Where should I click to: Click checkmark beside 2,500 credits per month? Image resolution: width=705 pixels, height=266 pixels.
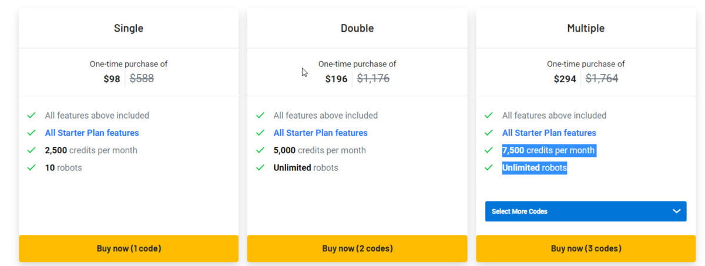pos(32,150)
